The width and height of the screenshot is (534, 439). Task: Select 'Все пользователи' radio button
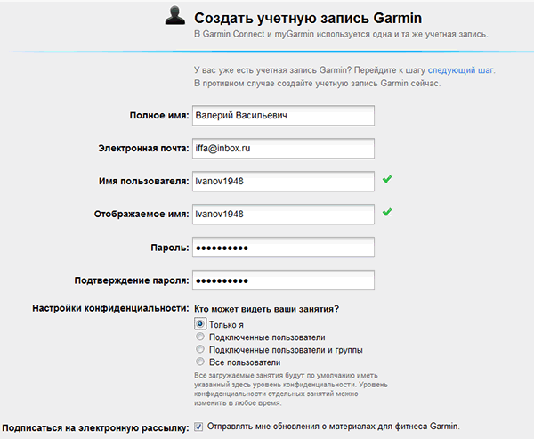pyautogui.click(x=200, y=362)
